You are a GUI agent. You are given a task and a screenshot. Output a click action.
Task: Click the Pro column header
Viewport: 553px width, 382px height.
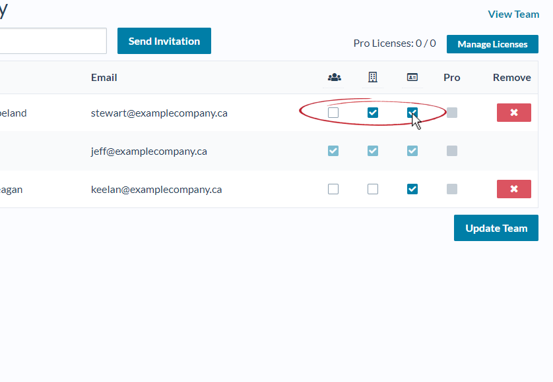click(452, 78)
